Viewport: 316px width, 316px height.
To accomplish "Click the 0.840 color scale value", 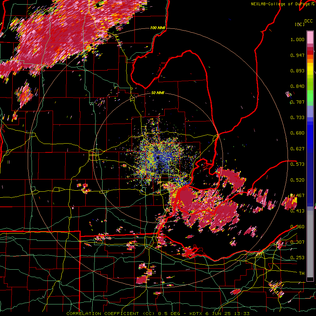I will 297,86.
